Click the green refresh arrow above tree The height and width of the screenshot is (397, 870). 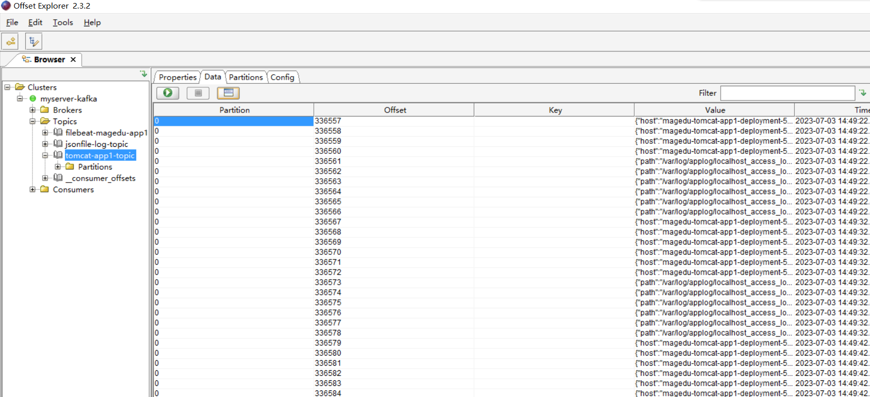click(x=143, y=74)
